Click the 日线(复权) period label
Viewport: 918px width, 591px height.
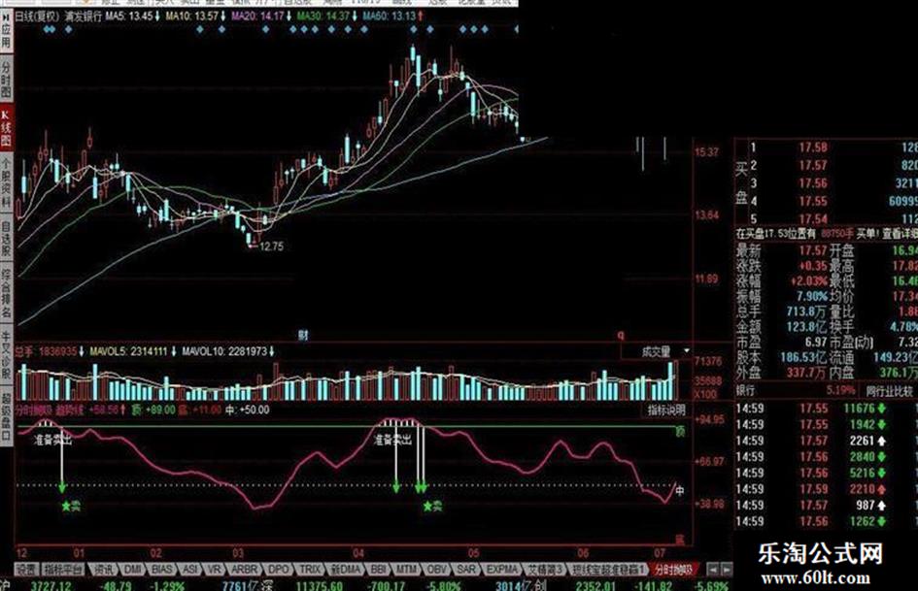point(37,16)
